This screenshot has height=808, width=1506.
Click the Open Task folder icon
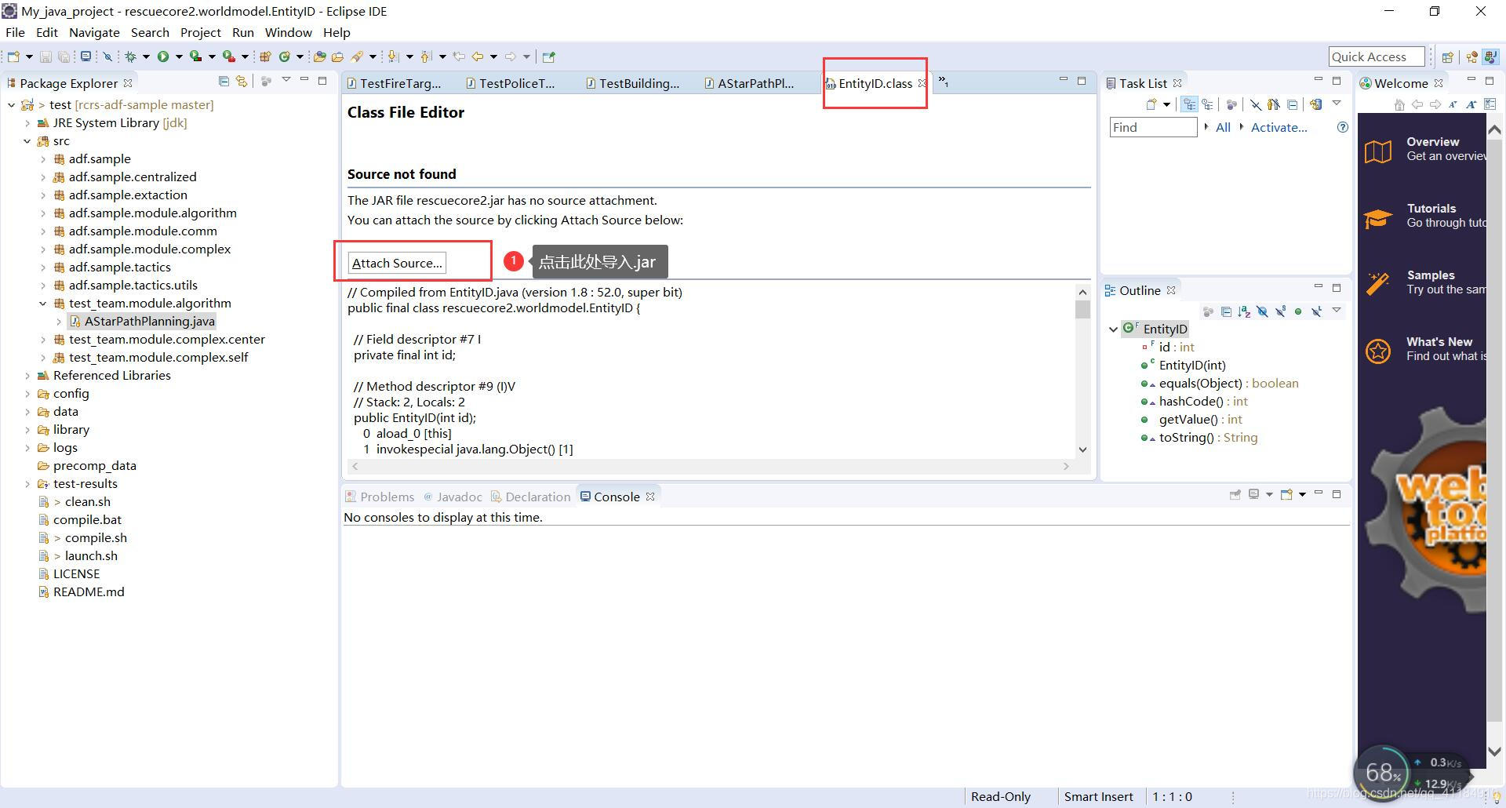coord(338,56)
